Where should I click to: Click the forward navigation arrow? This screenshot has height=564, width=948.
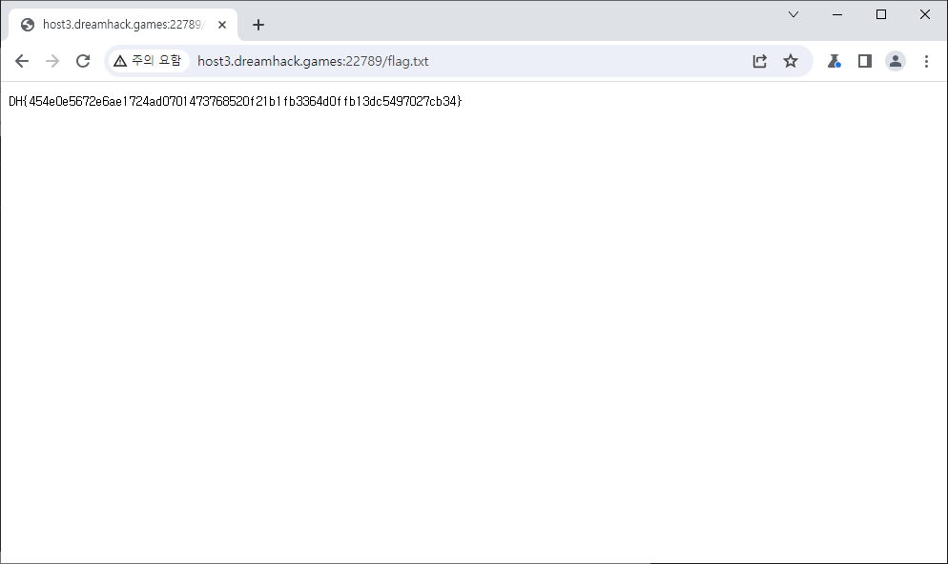tap(52, 61)
